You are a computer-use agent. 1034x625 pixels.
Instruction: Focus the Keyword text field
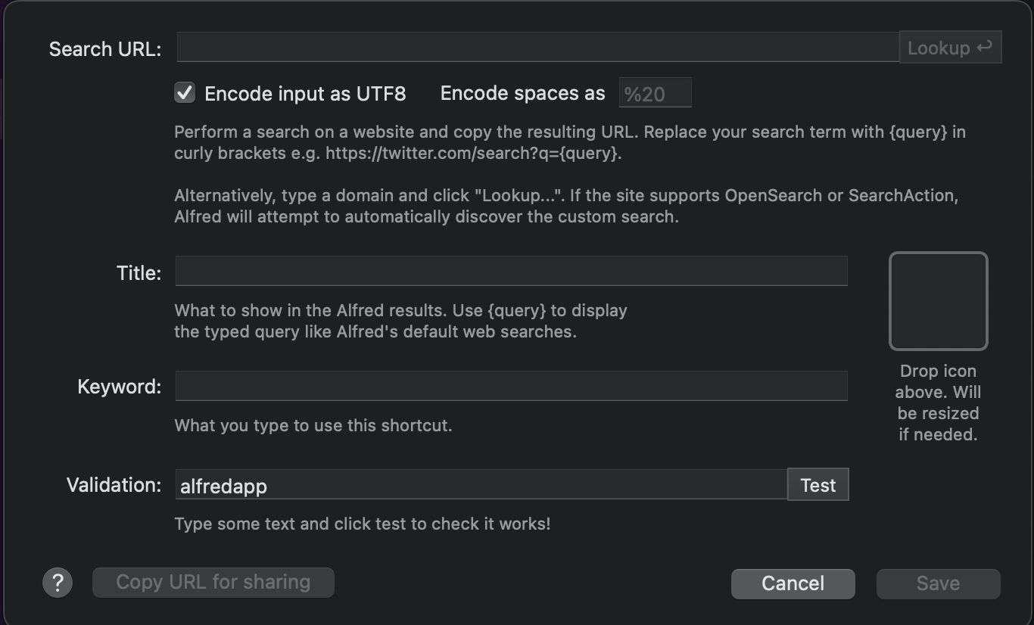click(x=511, y=386)
